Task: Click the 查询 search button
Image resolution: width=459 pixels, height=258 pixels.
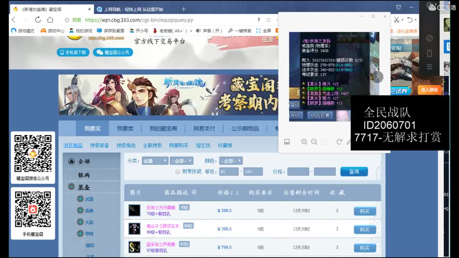Action: [x=354, y=172]
